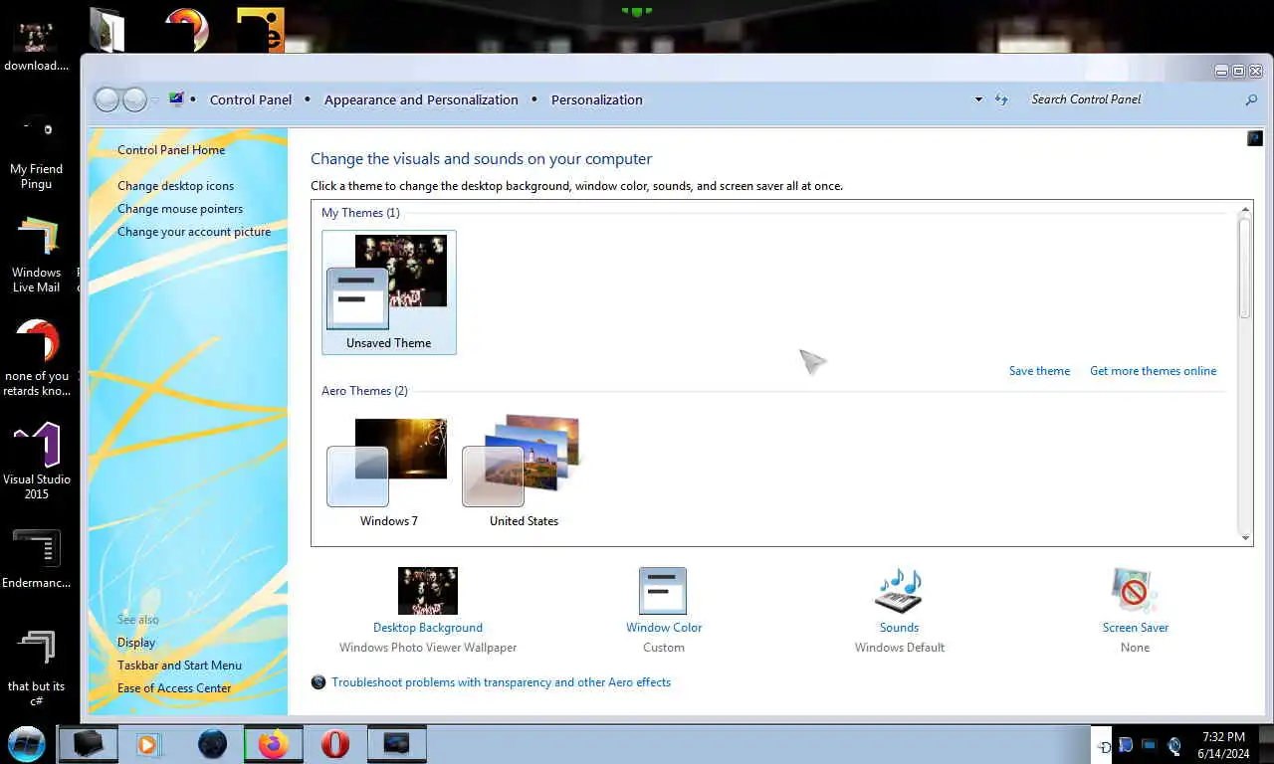The image size is (1274, 764).
Task: Click the Back navigation button
Action: [x=106, y=99]
